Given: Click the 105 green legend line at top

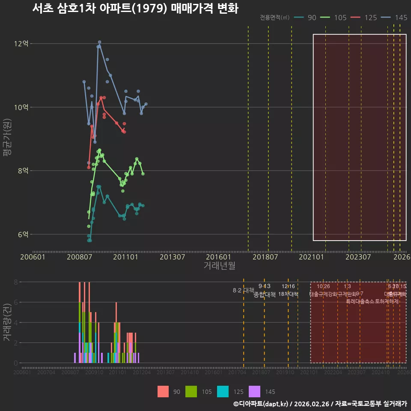Looking at the screenshot, I should (325, 17).
